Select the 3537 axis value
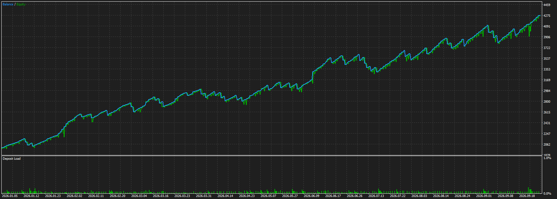 point(547,59)
